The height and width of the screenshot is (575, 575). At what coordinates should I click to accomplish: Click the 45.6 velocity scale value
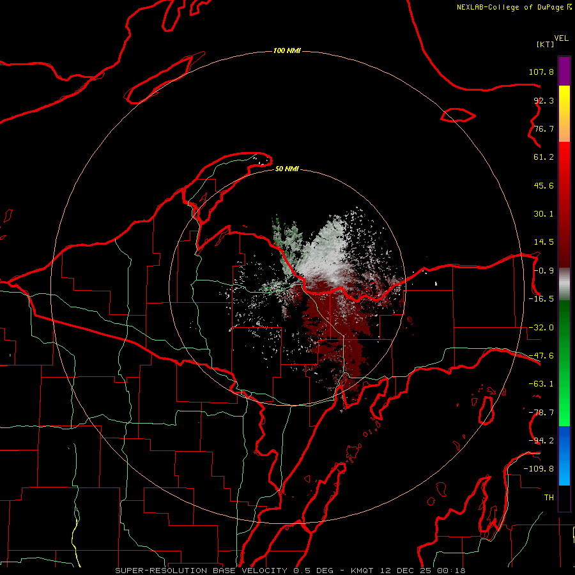[x=544, y=185]
